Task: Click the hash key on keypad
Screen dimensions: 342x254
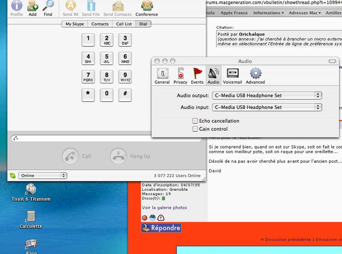Action: (x=125, y=95)
